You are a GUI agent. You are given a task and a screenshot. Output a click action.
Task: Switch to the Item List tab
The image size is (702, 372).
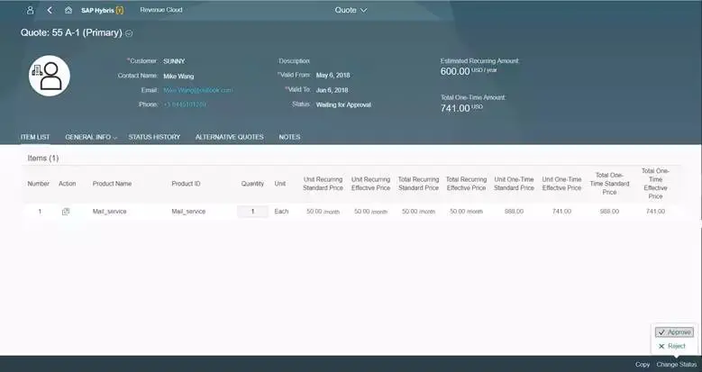[35, 137]
